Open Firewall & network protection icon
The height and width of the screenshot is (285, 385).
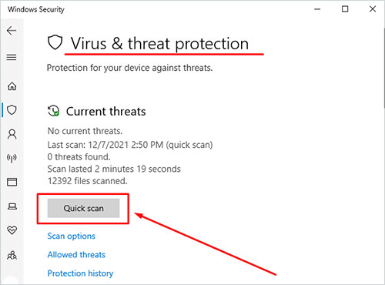click(x=12, y=158)
